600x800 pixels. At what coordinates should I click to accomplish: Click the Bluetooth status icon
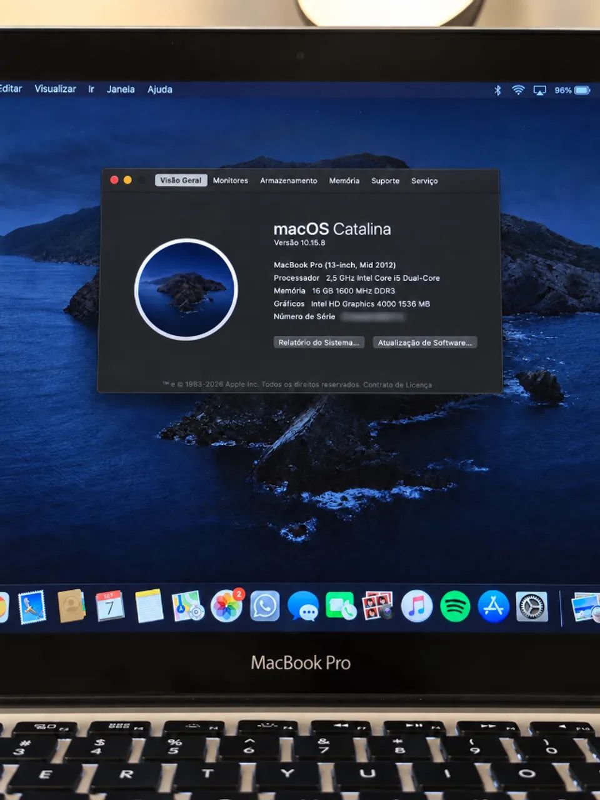coord(498,90)
